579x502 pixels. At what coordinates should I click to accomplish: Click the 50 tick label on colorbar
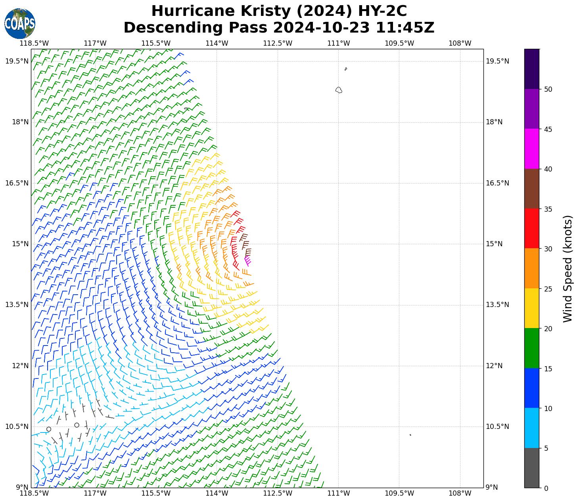548,89
